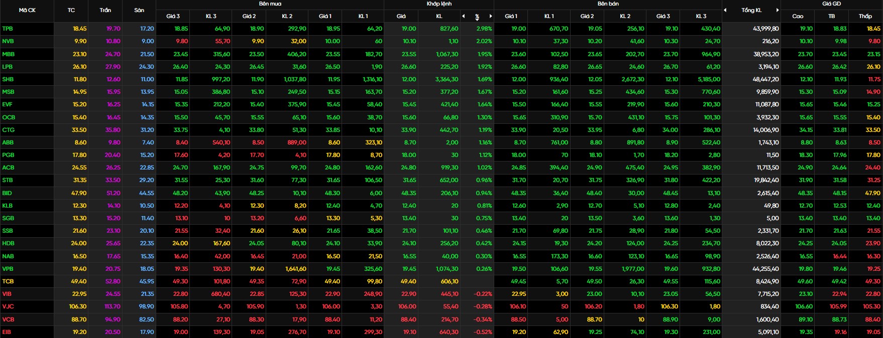Click the Trần ceiling price header

pos(105,10)
